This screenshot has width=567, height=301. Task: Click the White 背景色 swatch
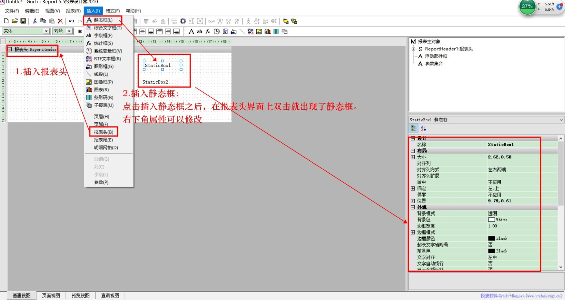coord(492,220)
